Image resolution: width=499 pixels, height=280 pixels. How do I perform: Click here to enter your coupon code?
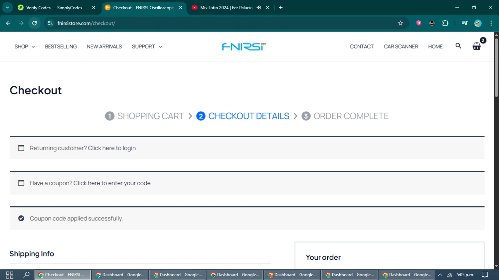tap(112, 183)
